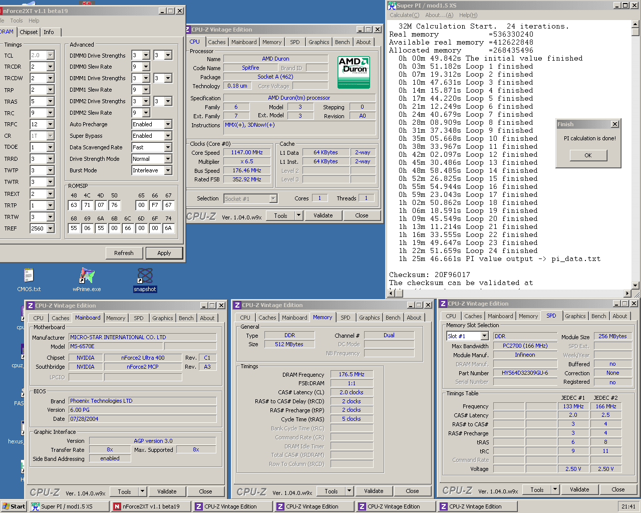This screenshot has height=513, width=641.
Task: Expand the TRAS timing dropdown
Action: point(50,101)
